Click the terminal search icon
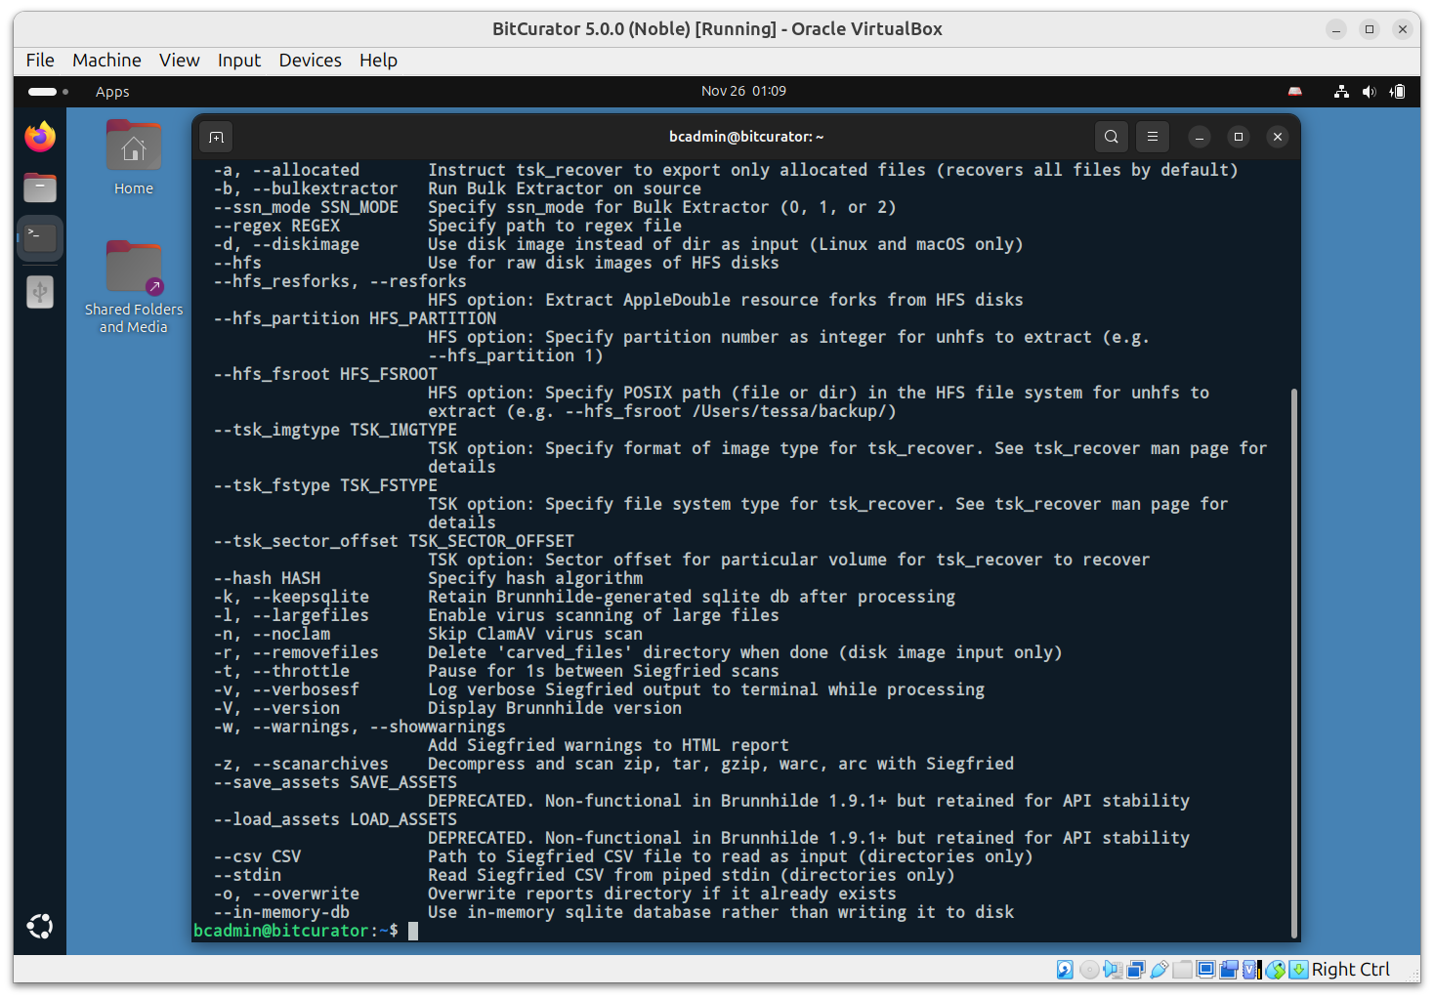Viewport: 1434px width, 999px height. tap(1112, 137)
